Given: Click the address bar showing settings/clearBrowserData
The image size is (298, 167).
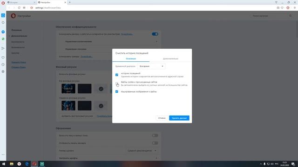Looking at the screenshot, I should pos(152,8).
